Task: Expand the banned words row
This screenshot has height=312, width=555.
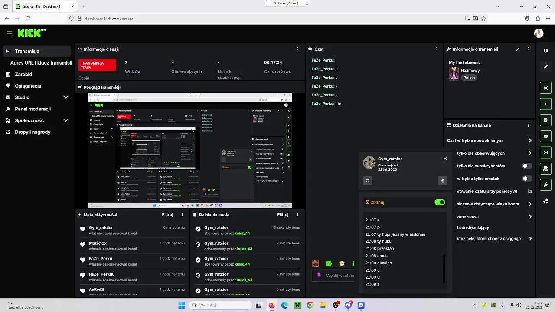Action: [x=530, y=217]
